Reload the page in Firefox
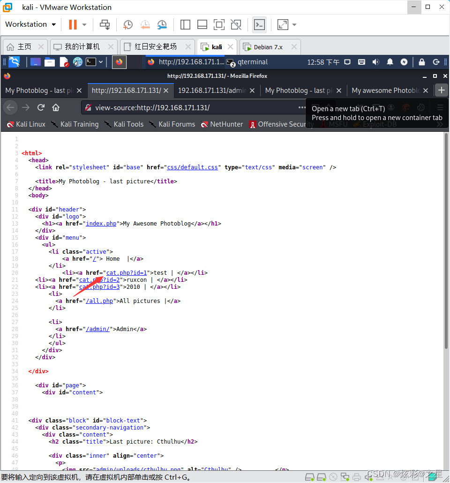 click(x=41, y=107)
